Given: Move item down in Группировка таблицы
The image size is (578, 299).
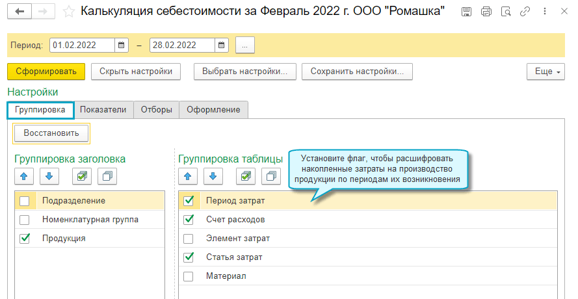Looking at the screenshot, I should point(213,176).
